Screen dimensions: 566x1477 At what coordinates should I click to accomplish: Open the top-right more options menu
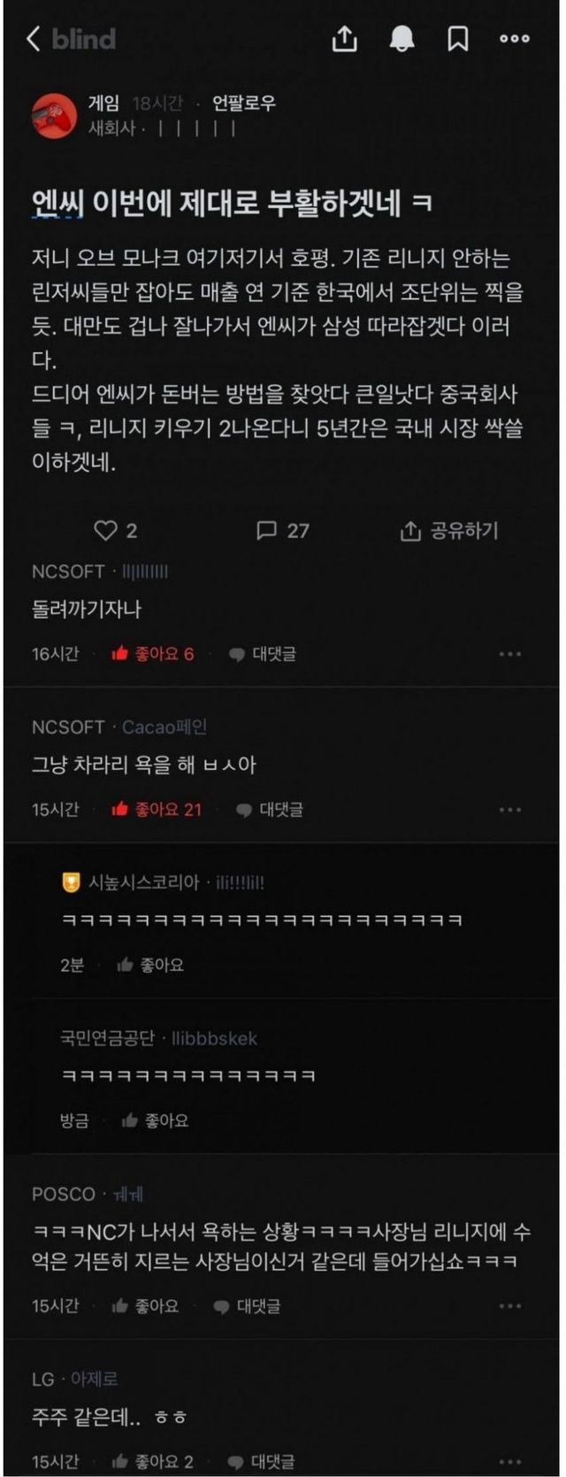515,38
